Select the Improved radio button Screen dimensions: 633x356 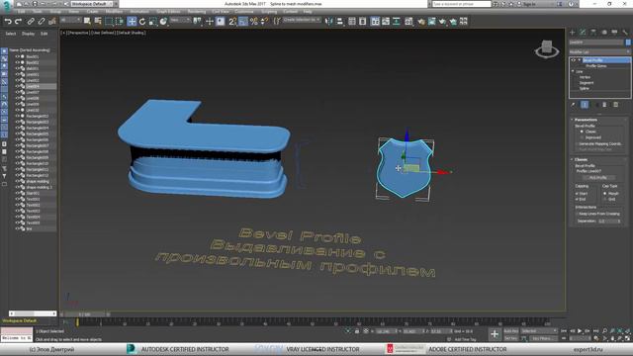click(x=582, y=137)
